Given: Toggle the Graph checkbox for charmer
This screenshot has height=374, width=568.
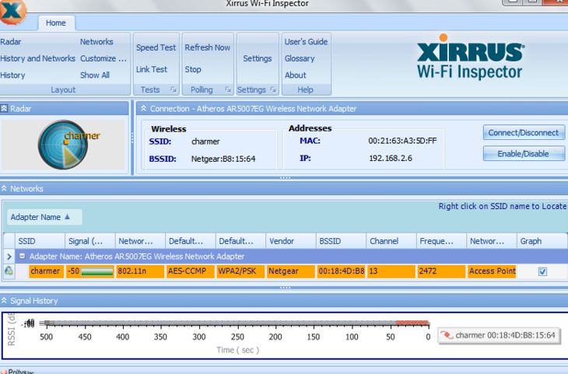Looking at the screenshot, I should pos(543,271).
